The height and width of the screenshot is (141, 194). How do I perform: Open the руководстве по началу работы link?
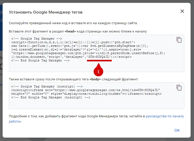coord(164,116)
